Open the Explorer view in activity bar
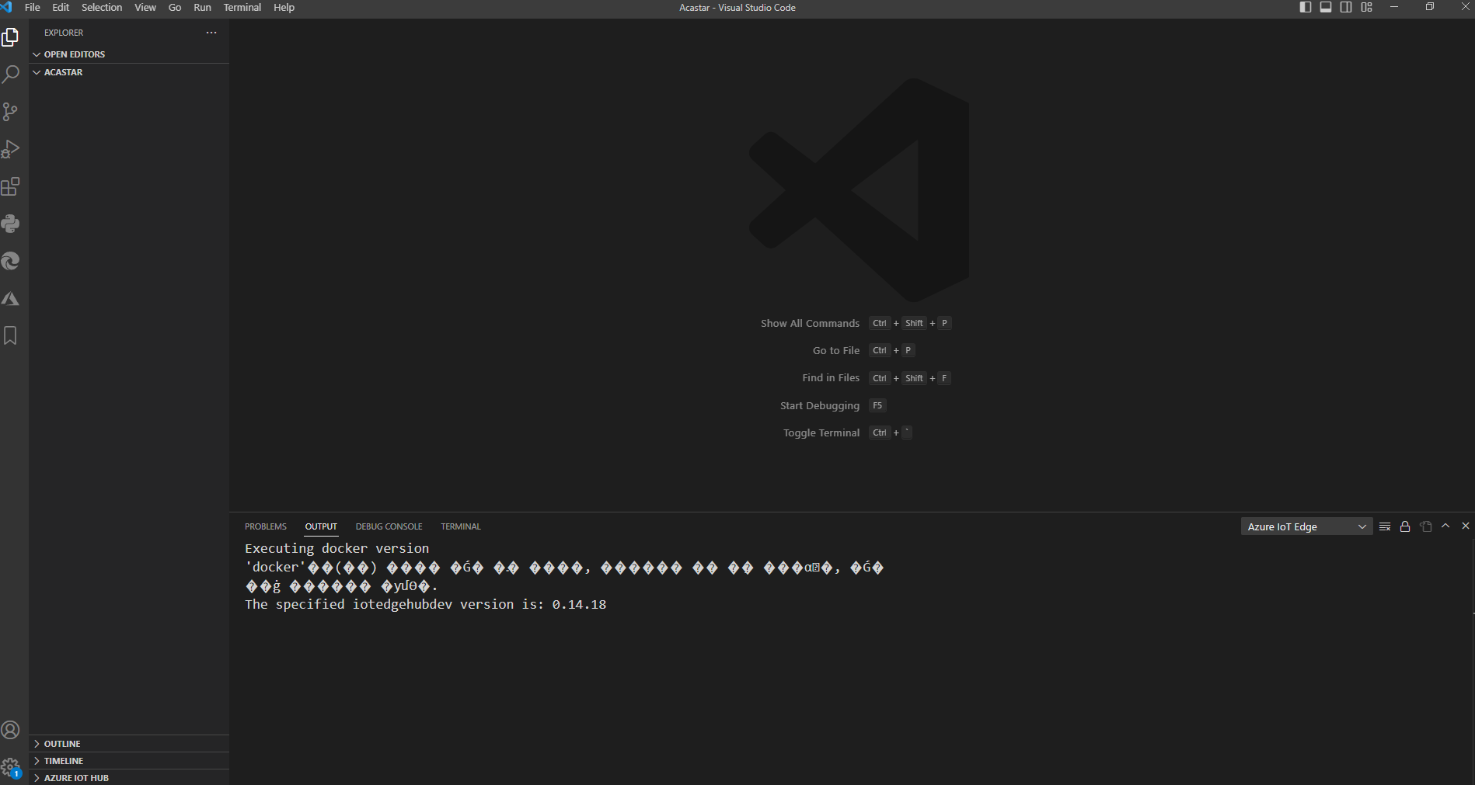 11,37
